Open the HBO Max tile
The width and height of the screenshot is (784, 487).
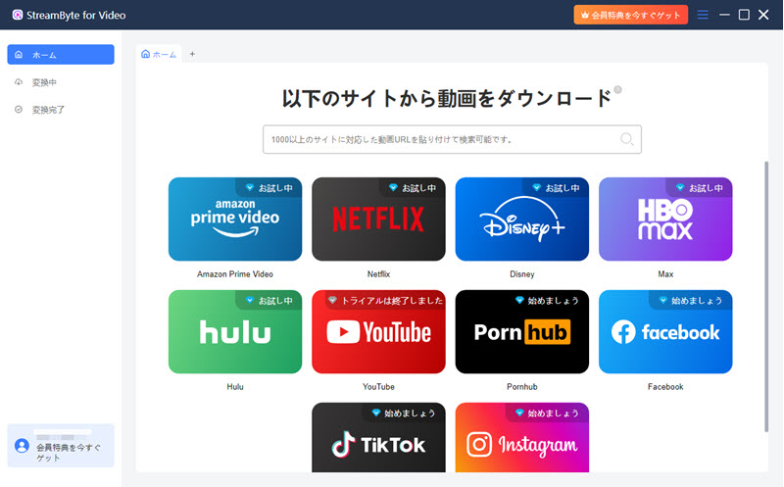point(665,219)
